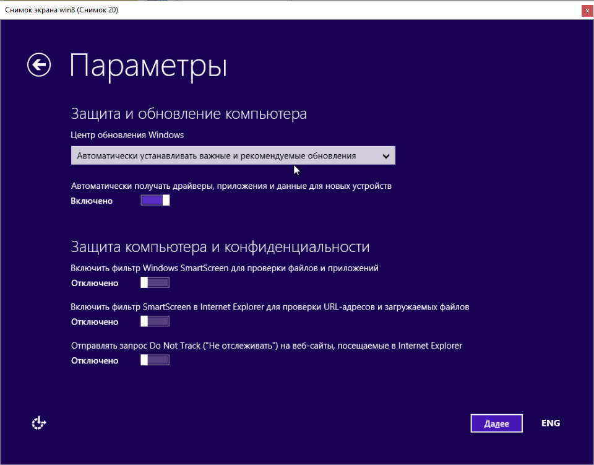Click the Отключено label under Do Not Track

click(95, 361)
